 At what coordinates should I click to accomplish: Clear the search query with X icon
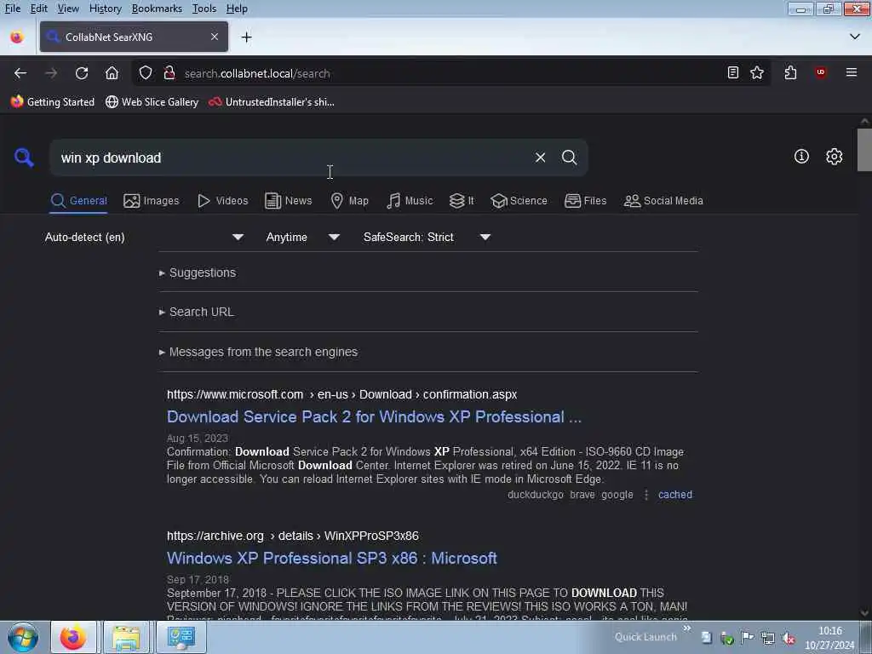click(x=540, y=158)
